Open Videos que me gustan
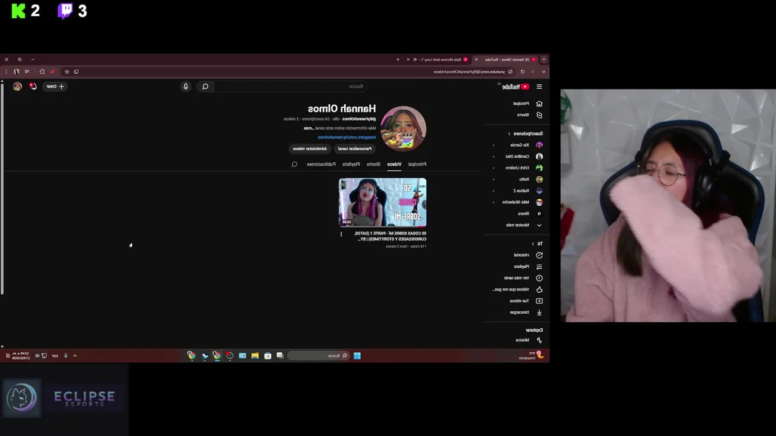Image resolution: width=776 pixels, height=436 pixels. point(518,289)
